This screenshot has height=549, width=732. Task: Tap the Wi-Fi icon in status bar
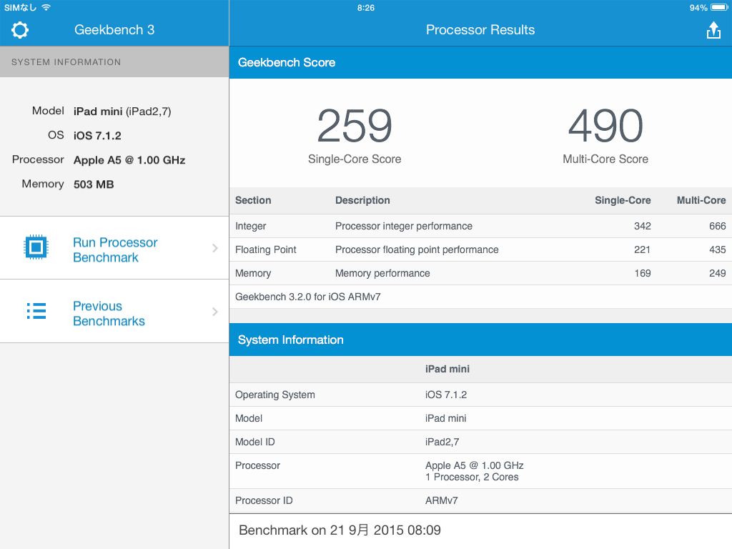coord(46,7)
